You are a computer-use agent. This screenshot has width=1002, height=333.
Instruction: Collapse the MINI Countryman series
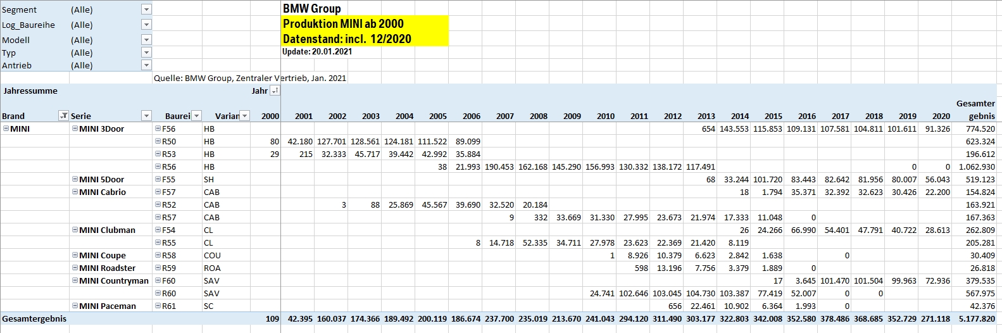click(x=75, y=280)
